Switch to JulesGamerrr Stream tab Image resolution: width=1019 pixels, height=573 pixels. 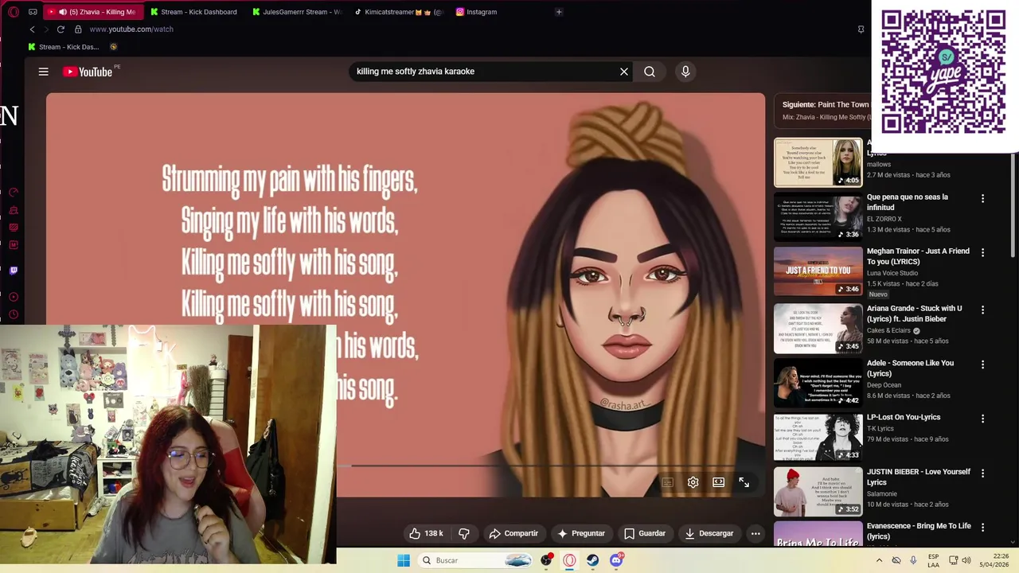click(295, 12)
